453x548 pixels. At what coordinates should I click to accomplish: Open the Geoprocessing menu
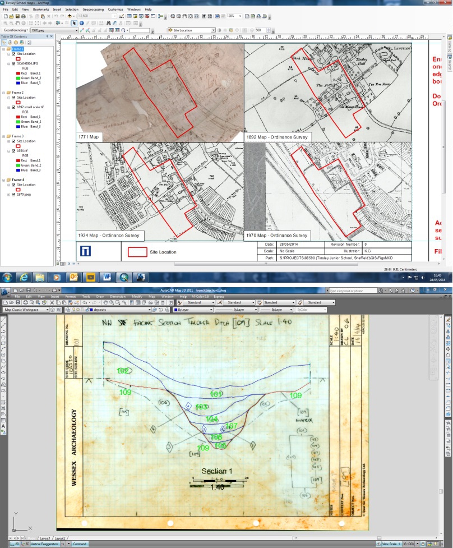point(93,10)
